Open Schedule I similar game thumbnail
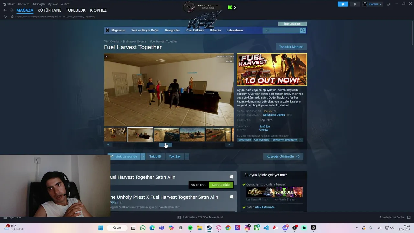The image size is (414, 233). click(x=289, y=192)
